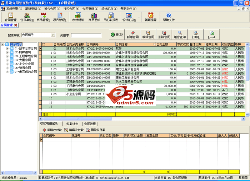
Task: Open 日汇款报表 toolbar icon
Action: coord(111,17)
